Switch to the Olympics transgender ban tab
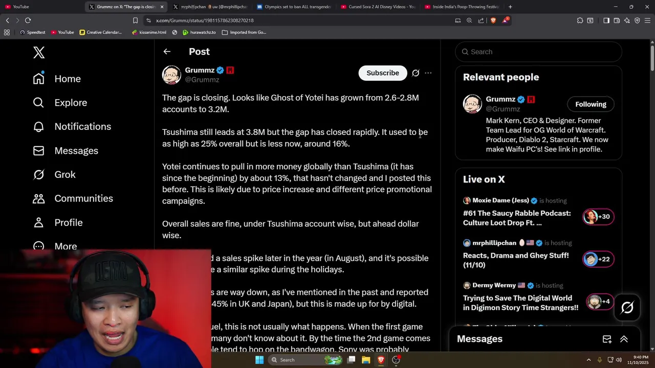 (293, 7)
